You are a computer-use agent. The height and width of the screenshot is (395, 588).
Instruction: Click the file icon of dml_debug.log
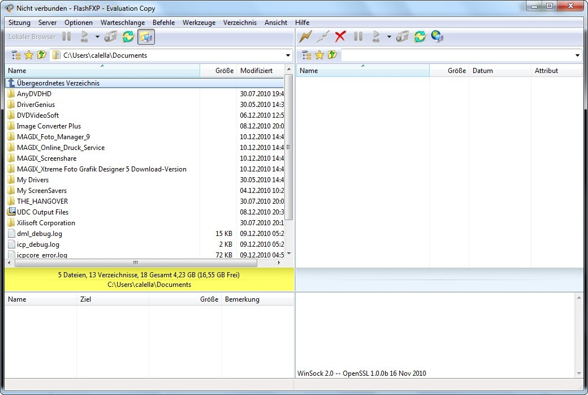pos(12,234)
